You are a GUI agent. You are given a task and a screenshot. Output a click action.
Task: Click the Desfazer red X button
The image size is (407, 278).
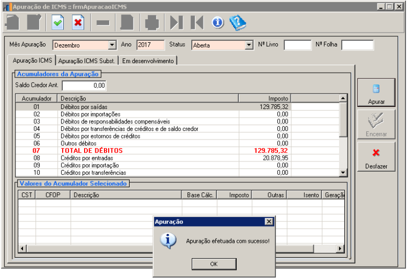[376, 157]
